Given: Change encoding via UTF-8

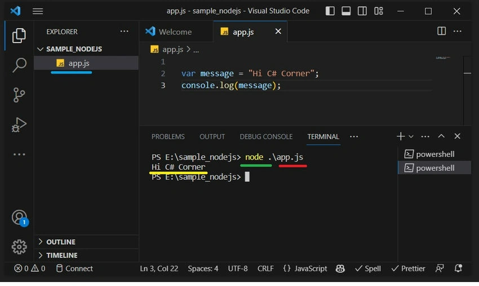Looking at the screenshot, I should click(x=238, y=269).
